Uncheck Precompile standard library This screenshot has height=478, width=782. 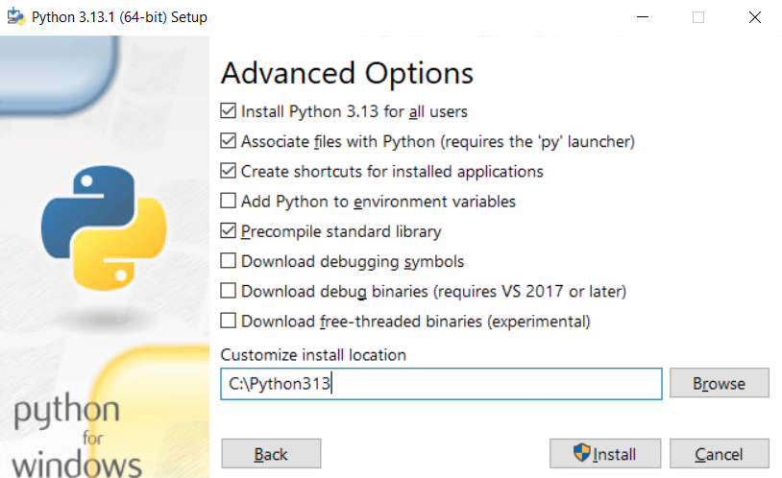click(229, 230)
